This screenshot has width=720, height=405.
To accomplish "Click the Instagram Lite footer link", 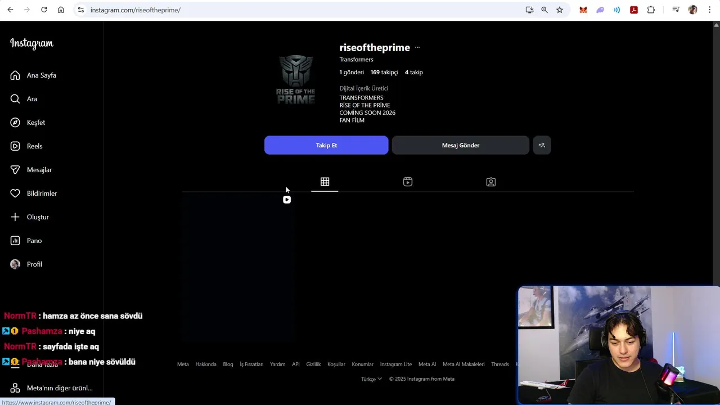I will point(396,364).
